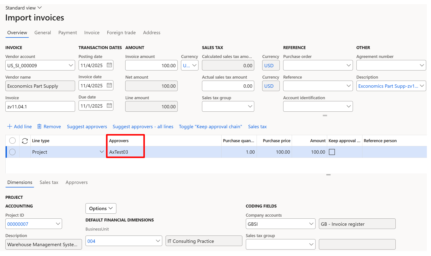Check the Keep approval chain checkbox
This screenshot has width=431, height=256.
click(x=332, y=152)
